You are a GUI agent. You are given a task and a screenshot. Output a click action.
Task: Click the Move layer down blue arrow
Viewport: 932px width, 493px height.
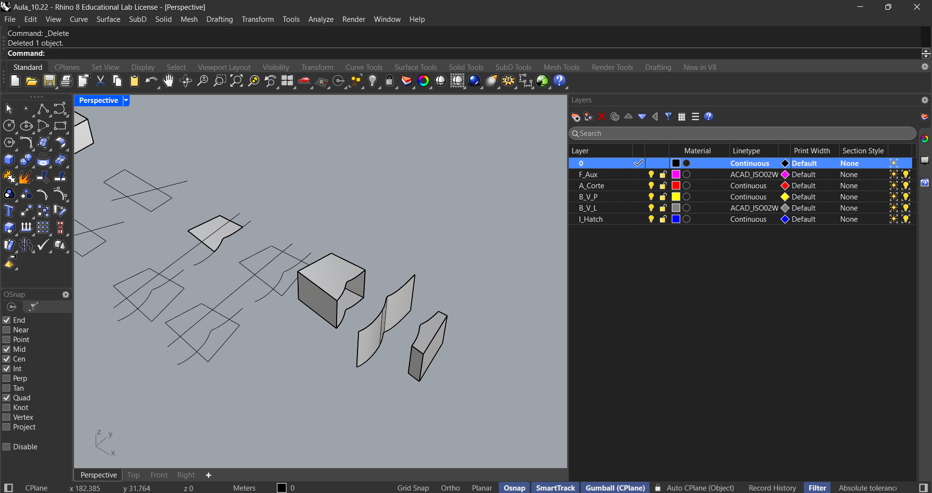coord(642,116)
